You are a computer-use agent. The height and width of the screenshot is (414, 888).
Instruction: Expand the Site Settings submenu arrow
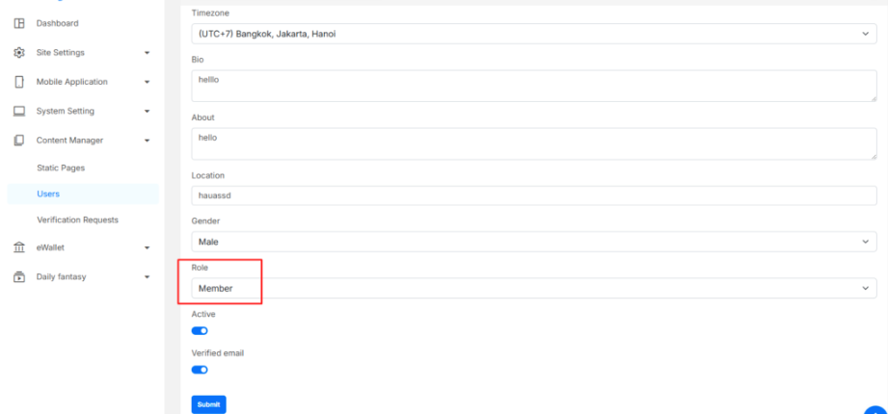click(148, 52)
